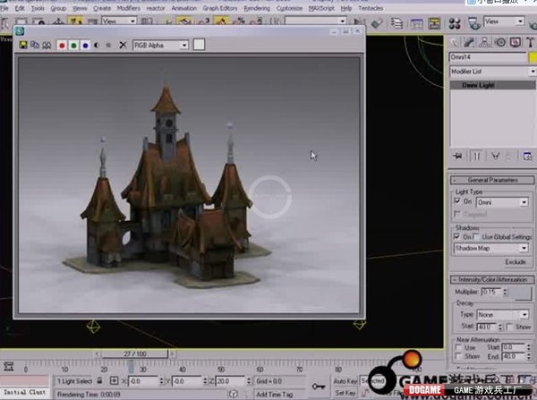
Task: Expand the Modifier List dropdown
Action: pyautogui.click(x=492, y=71)
